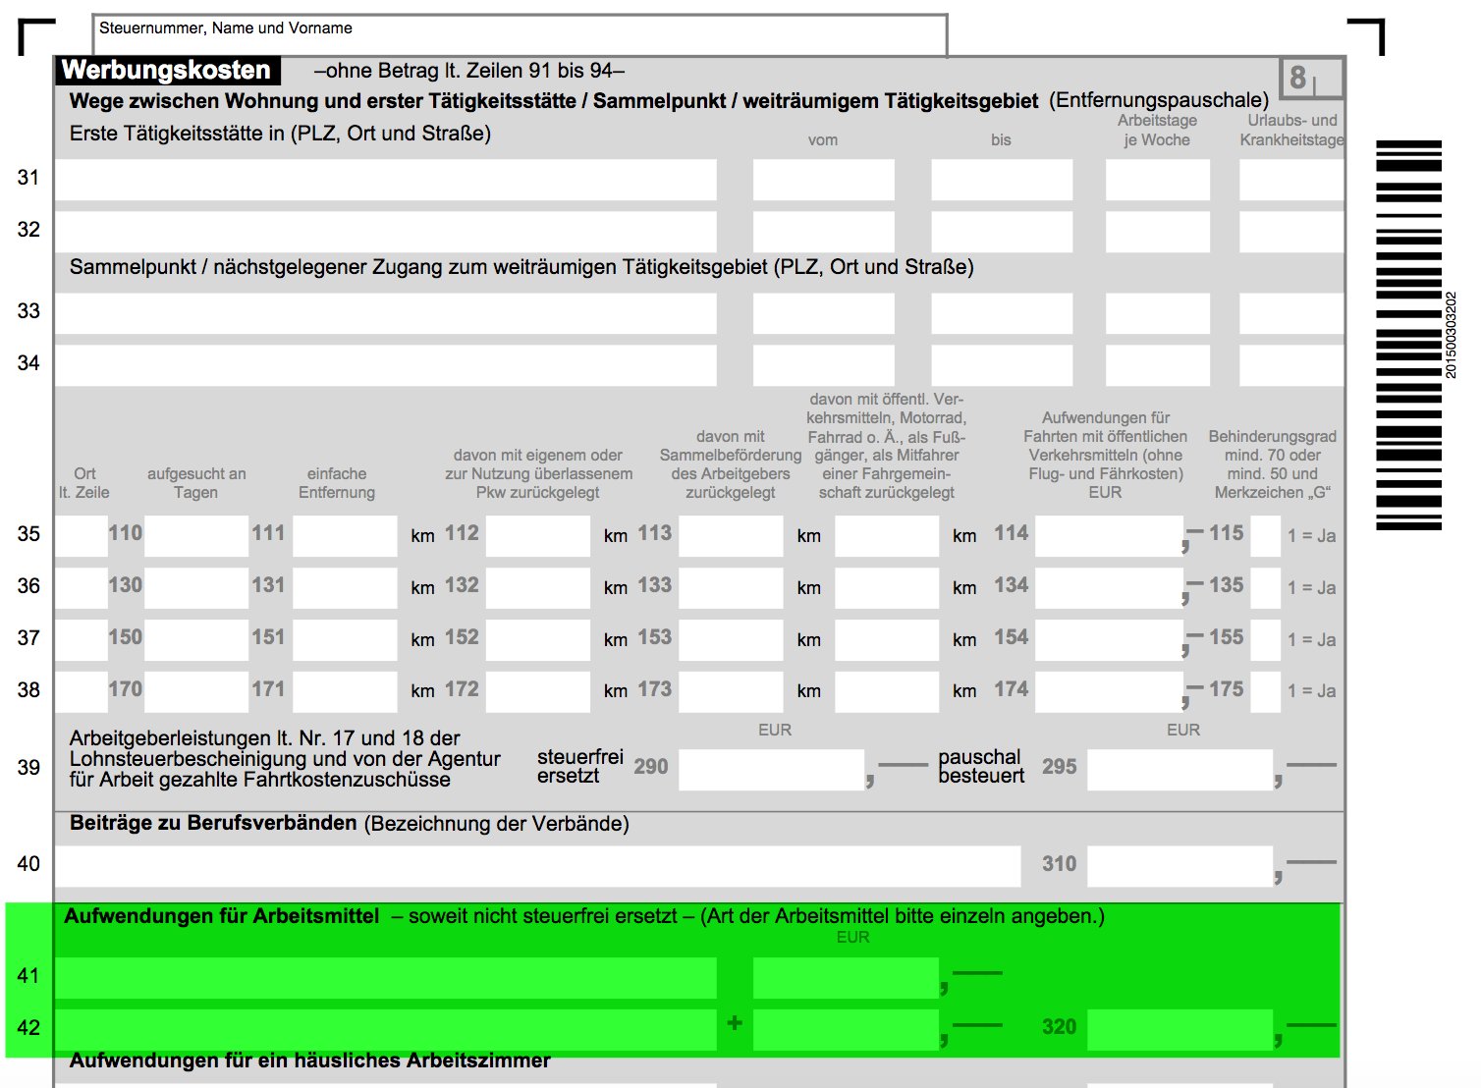This screenshot has width=1481, height=1088.
Task: Click field 132 Pkw kilometers
Action: click(x=538, y=588)
